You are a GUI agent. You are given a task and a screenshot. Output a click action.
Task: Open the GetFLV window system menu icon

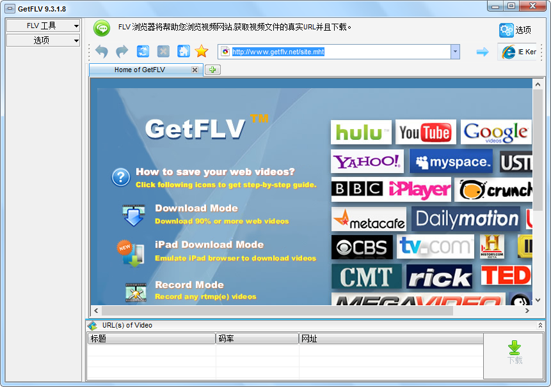click(10, 8)
